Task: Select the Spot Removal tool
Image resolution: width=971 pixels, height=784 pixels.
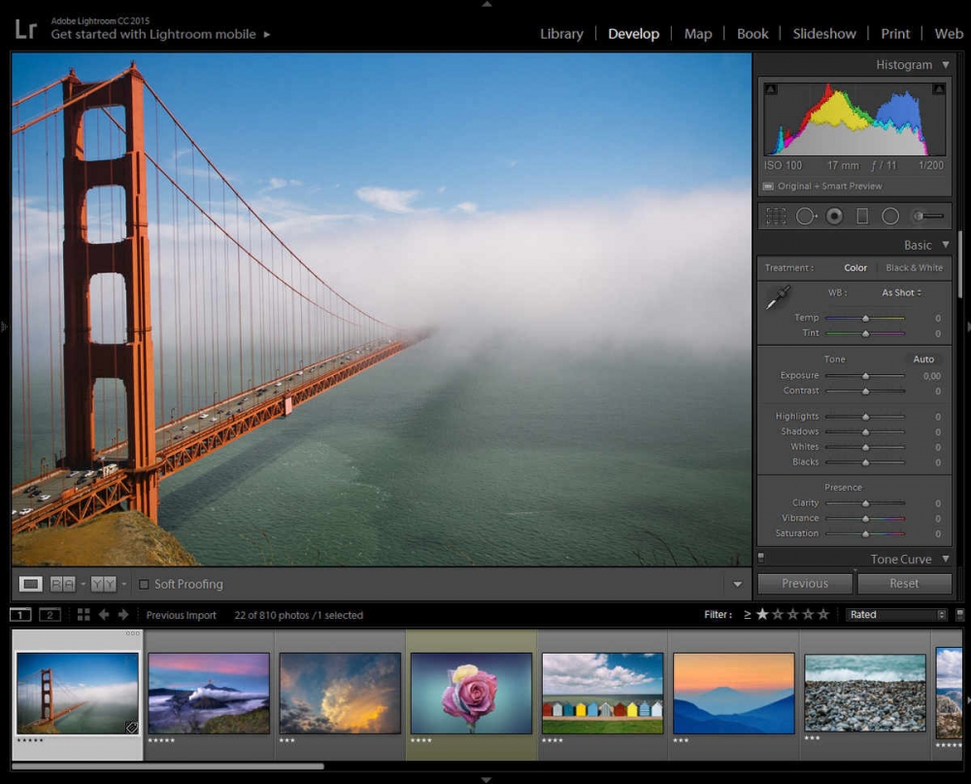Action: 806,216
